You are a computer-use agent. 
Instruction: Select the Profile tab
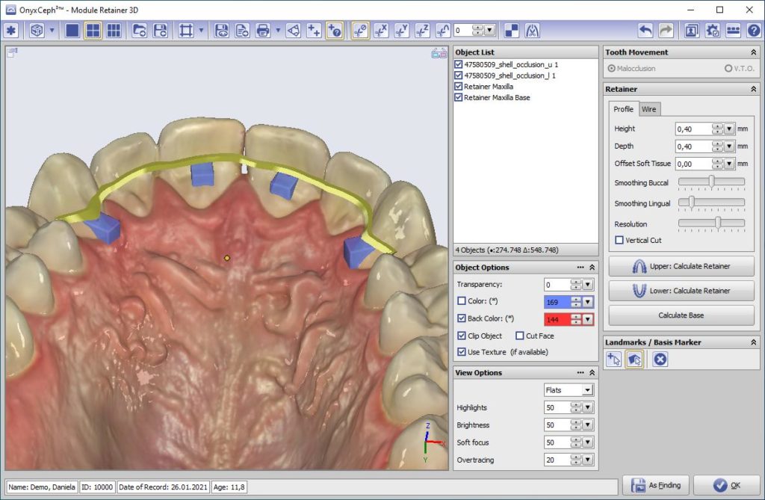pos(623,109)
